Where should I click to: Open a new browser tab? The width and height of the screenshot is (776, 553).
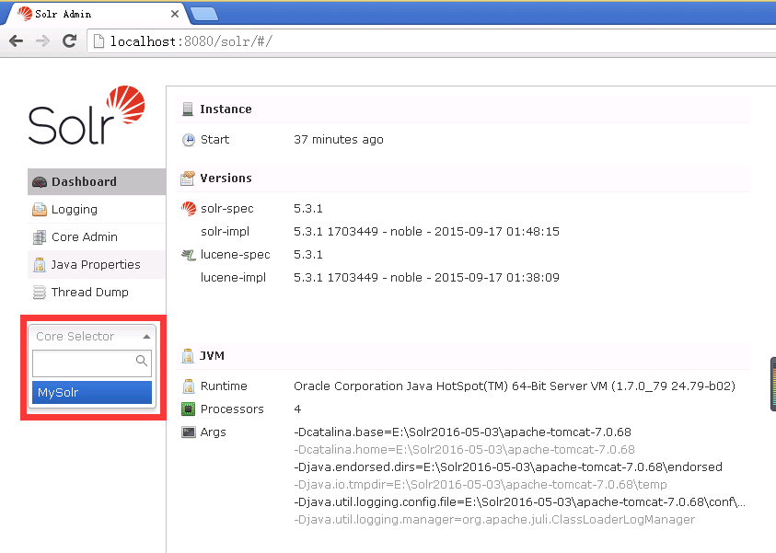204,15
